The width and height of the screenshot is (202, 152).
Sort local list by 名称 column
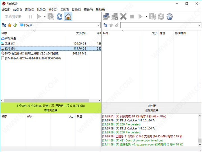(34, 33)
